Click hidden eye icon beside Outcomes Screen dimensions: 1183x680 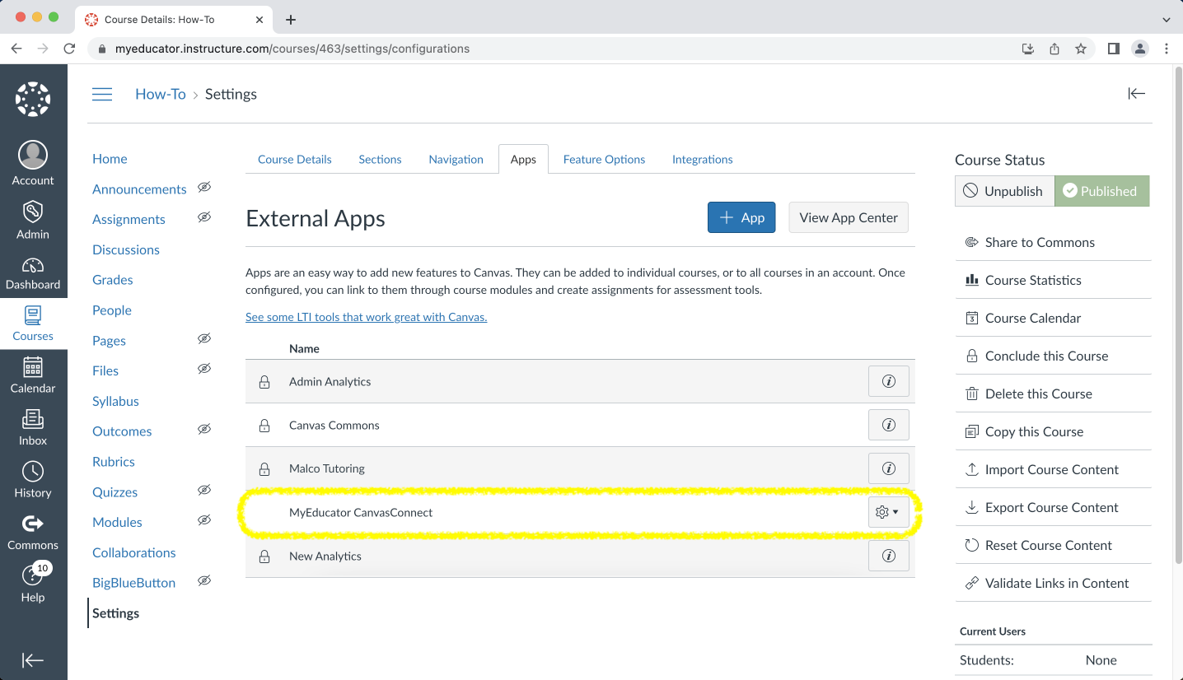[204, 429]
